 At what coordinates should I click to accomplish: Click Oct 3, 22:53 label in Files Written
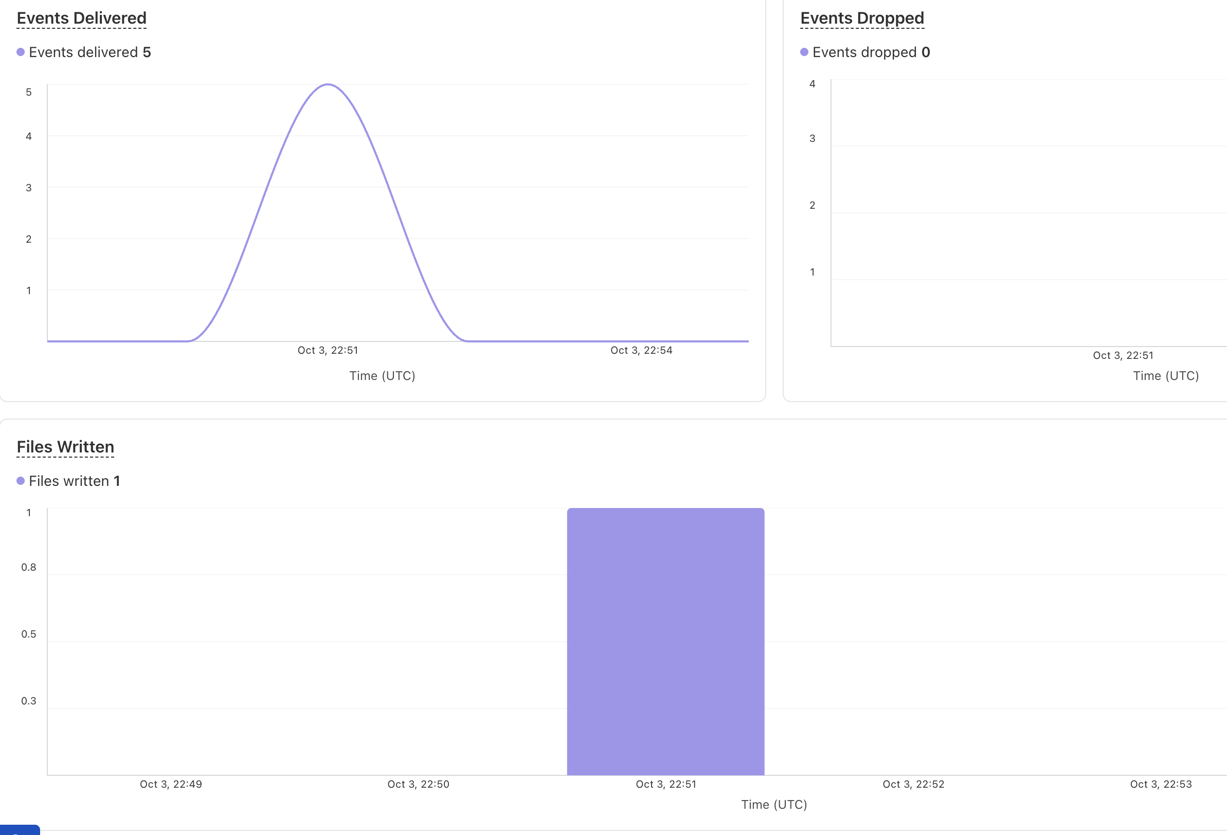[1161, 784]
